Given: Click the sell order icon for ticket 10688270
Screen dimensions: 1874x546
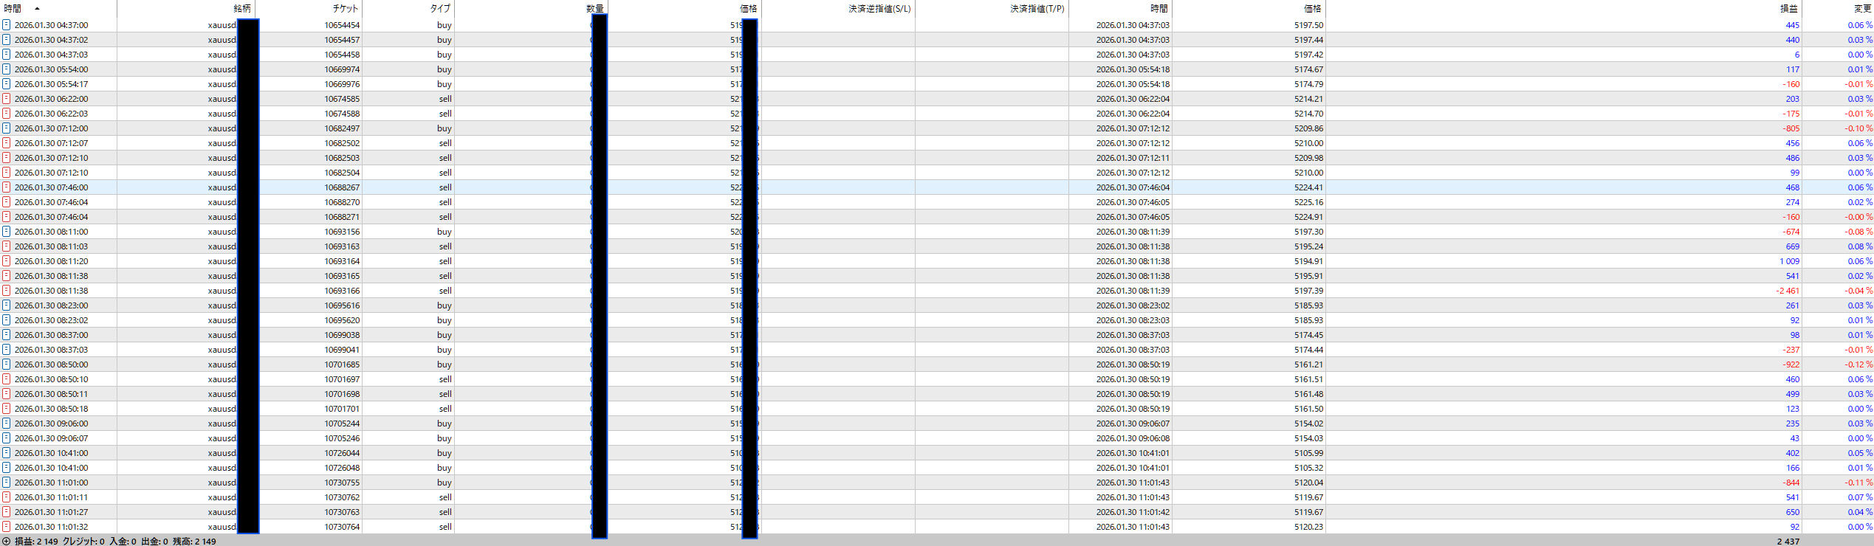Looking at the screenshot, I should (6, 202).
